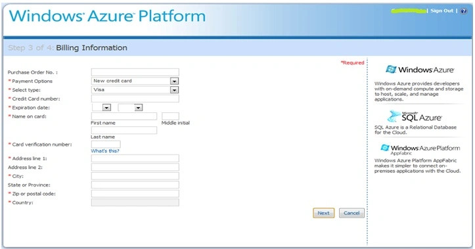Click the SQL Azure description text
475x249 pixels.
415,129
